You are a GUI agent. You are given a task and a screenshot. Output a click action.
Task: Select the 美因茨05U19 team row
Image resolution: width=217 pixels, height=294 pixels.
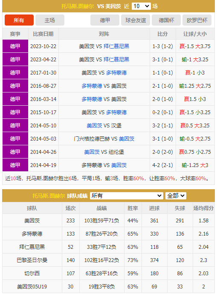[108, 287]
